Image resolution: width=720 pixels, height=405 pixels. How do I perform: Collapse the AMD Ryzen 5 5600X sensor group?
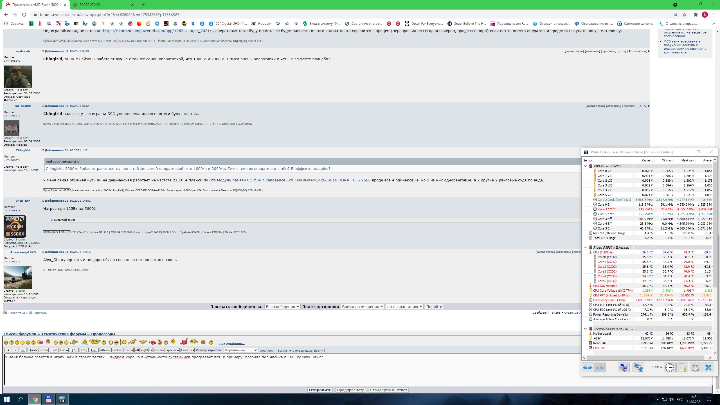(x=585, y=166)
